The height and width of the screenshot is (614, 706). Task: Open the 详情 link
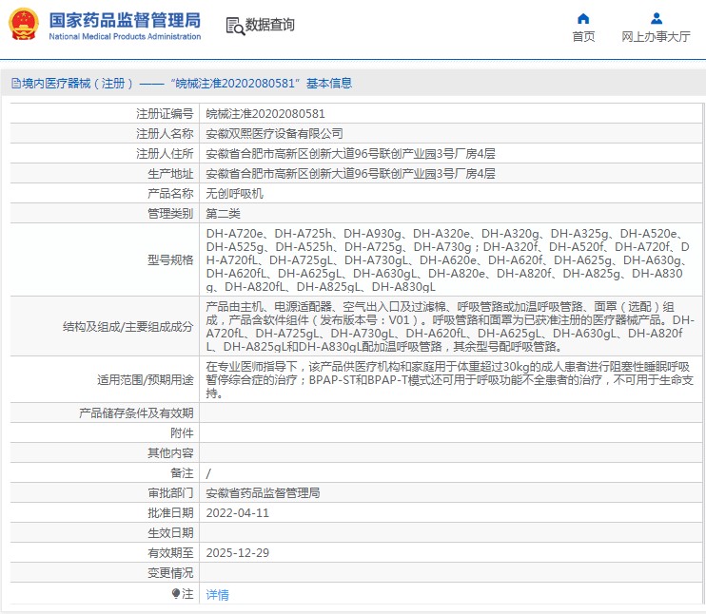[218, 595]
